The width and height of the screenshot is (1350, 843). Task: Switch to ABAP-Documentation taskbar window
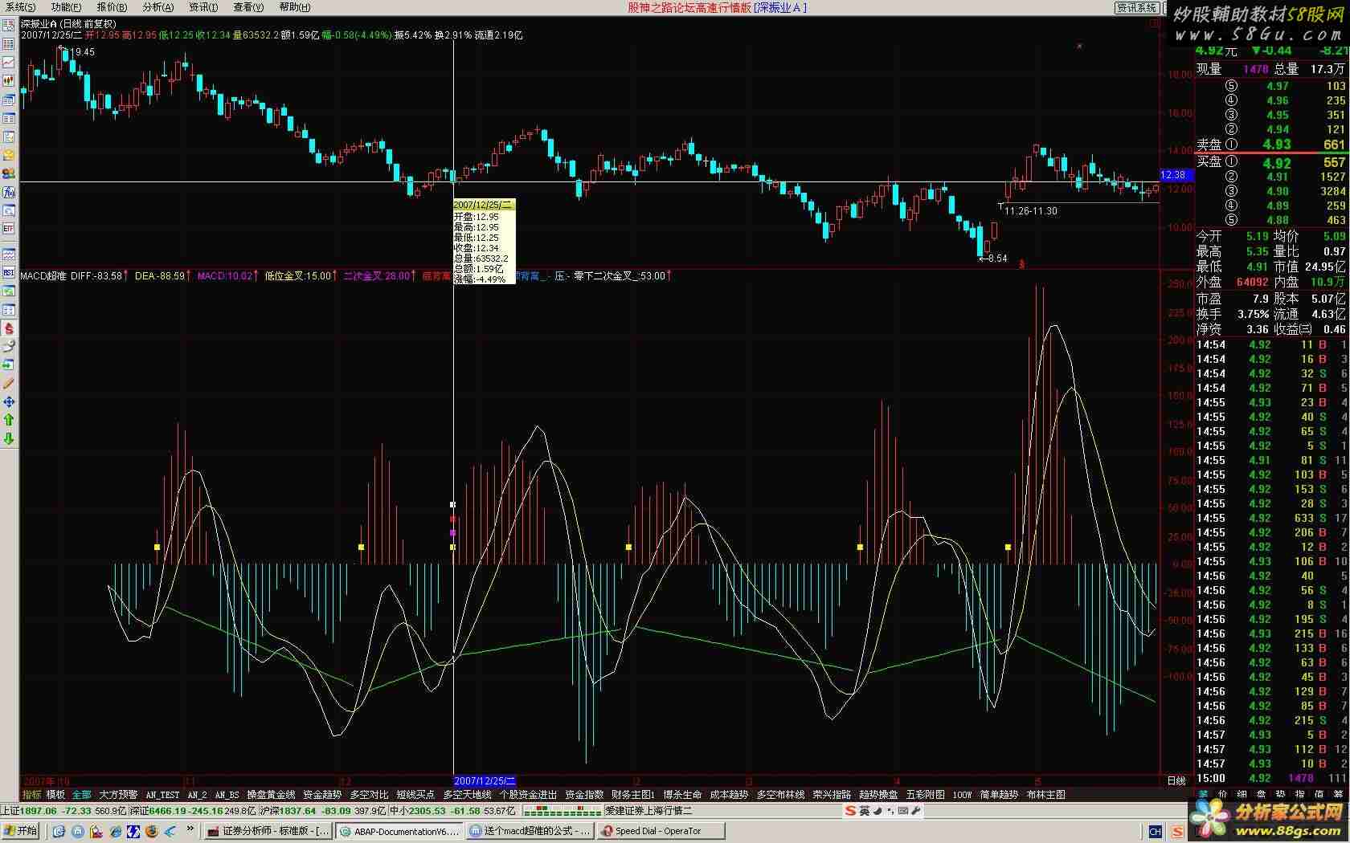coord(399,831)
